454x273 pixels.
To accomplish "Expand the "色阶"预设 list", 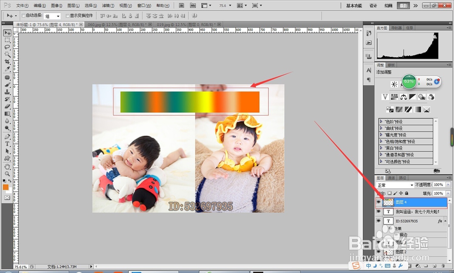I will (381, 121).
